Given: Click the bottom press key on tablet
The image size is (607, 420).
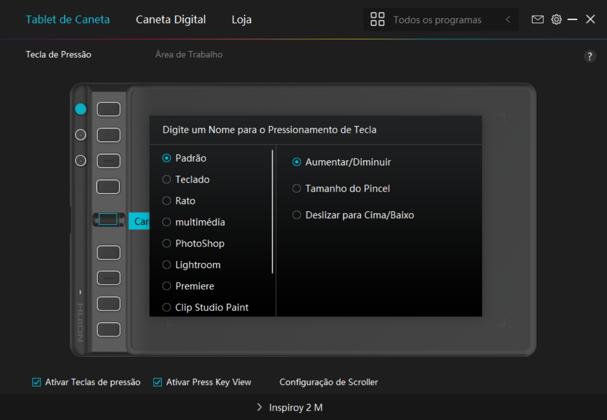Looking at the screenshot, I should tap(108, 330).
